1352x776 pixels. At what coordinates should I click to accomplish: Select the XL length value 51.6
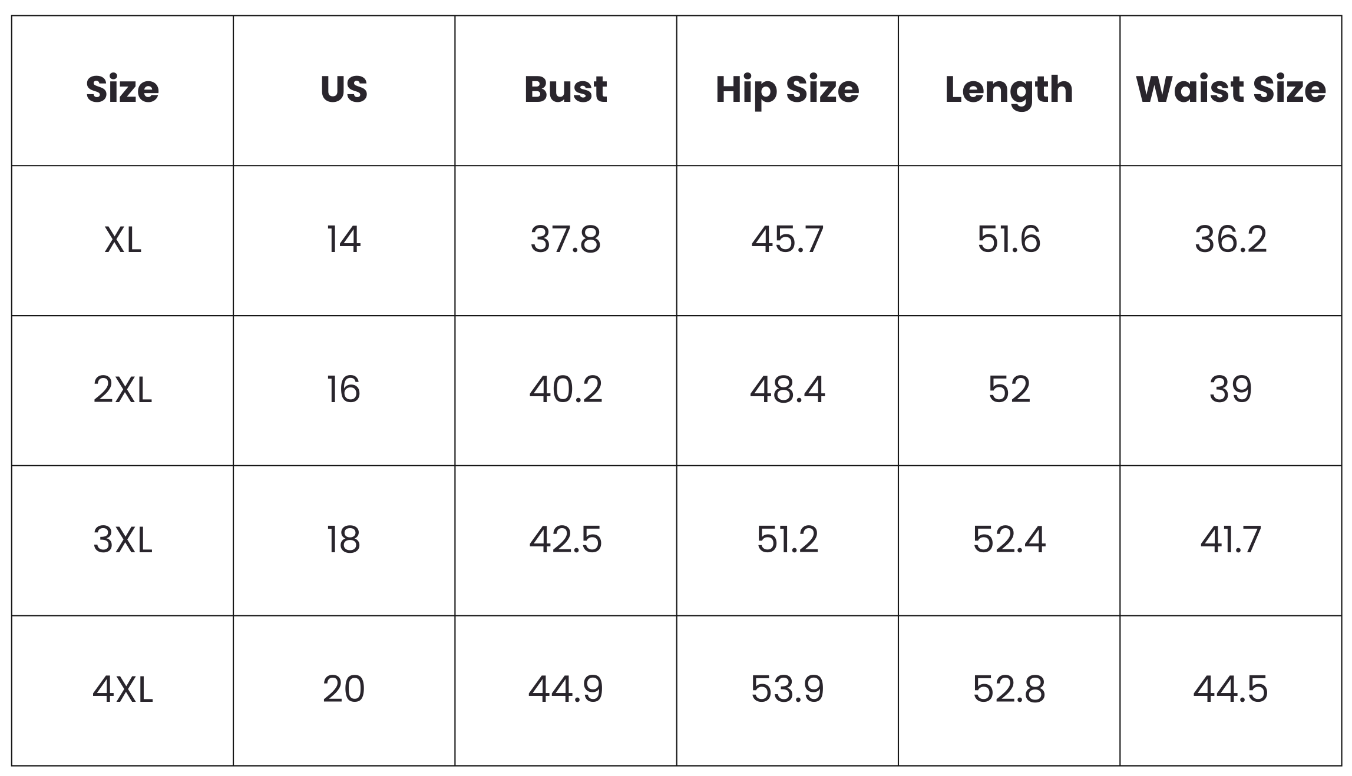pos(1009,240)
